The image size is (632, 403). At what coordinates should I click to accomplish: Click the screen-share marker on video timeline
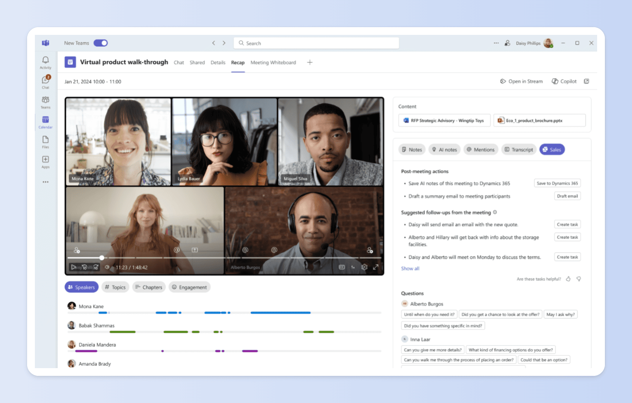195,250
